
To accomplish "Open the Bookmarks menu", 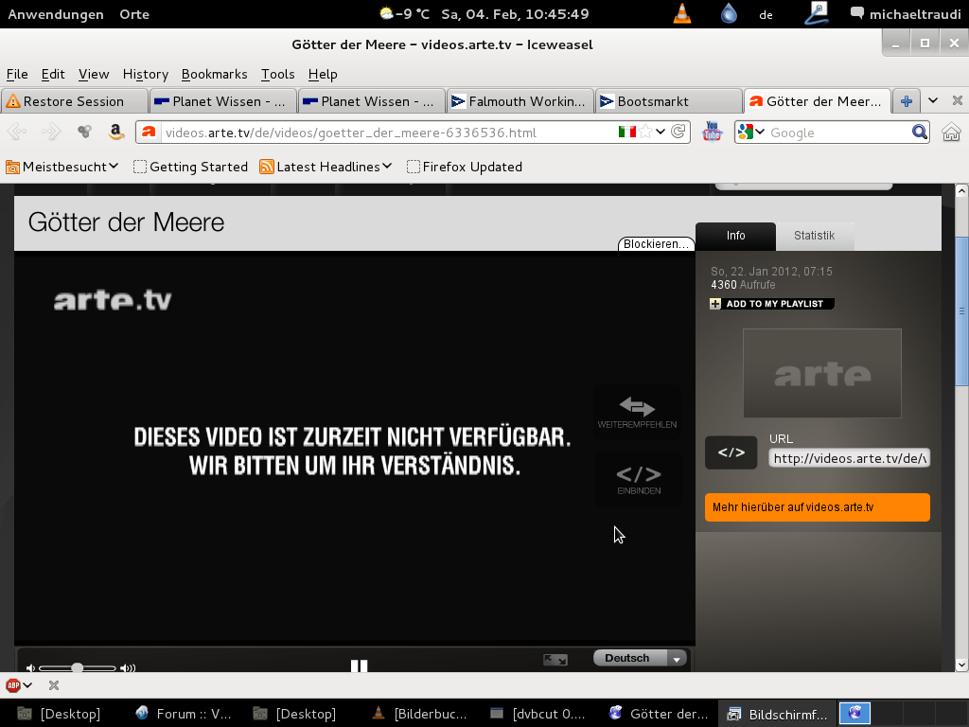I will (x=215, y=74).
